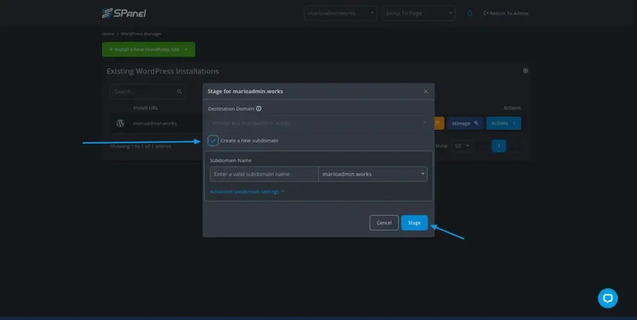Open the live chat bubble icon
Image resolution: width=637 pixels, height=320 pixels.
(x=608, y=298)
